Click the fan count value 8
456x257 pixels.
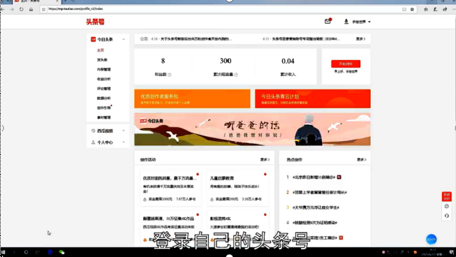click(163, 61)
